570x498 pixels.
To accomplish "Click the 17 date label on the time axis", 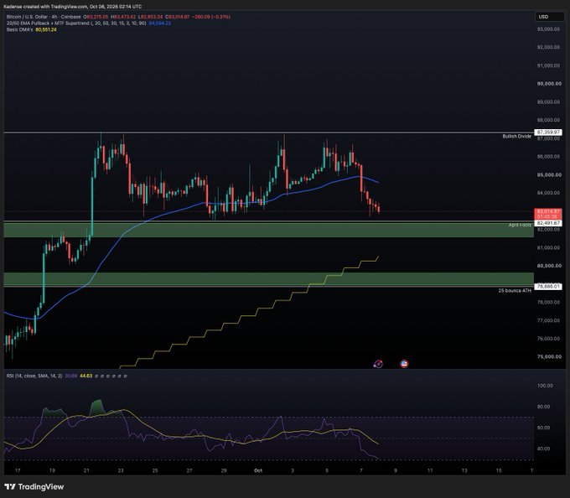I will pos(18,470).
